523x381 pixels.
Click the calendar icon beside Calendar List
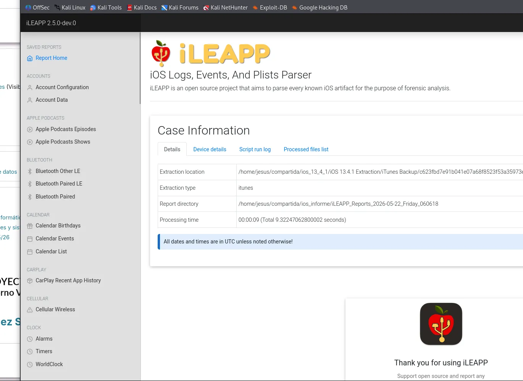[30, 252]
